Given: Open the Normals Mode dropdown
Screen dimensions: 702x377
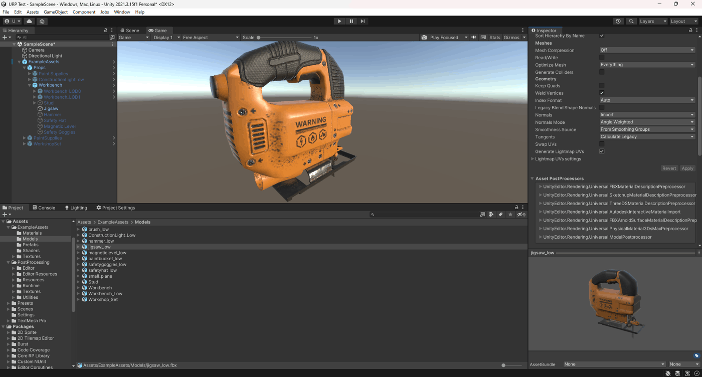Looking at the screenshot, I should click(647, 122).
